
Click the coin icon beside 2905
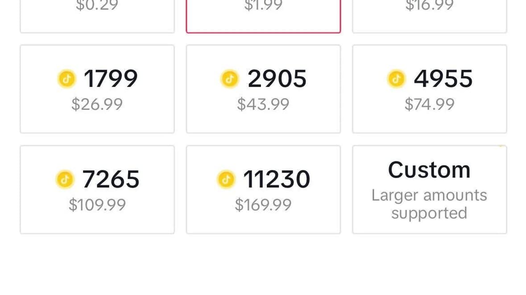[x=230, y=78]
